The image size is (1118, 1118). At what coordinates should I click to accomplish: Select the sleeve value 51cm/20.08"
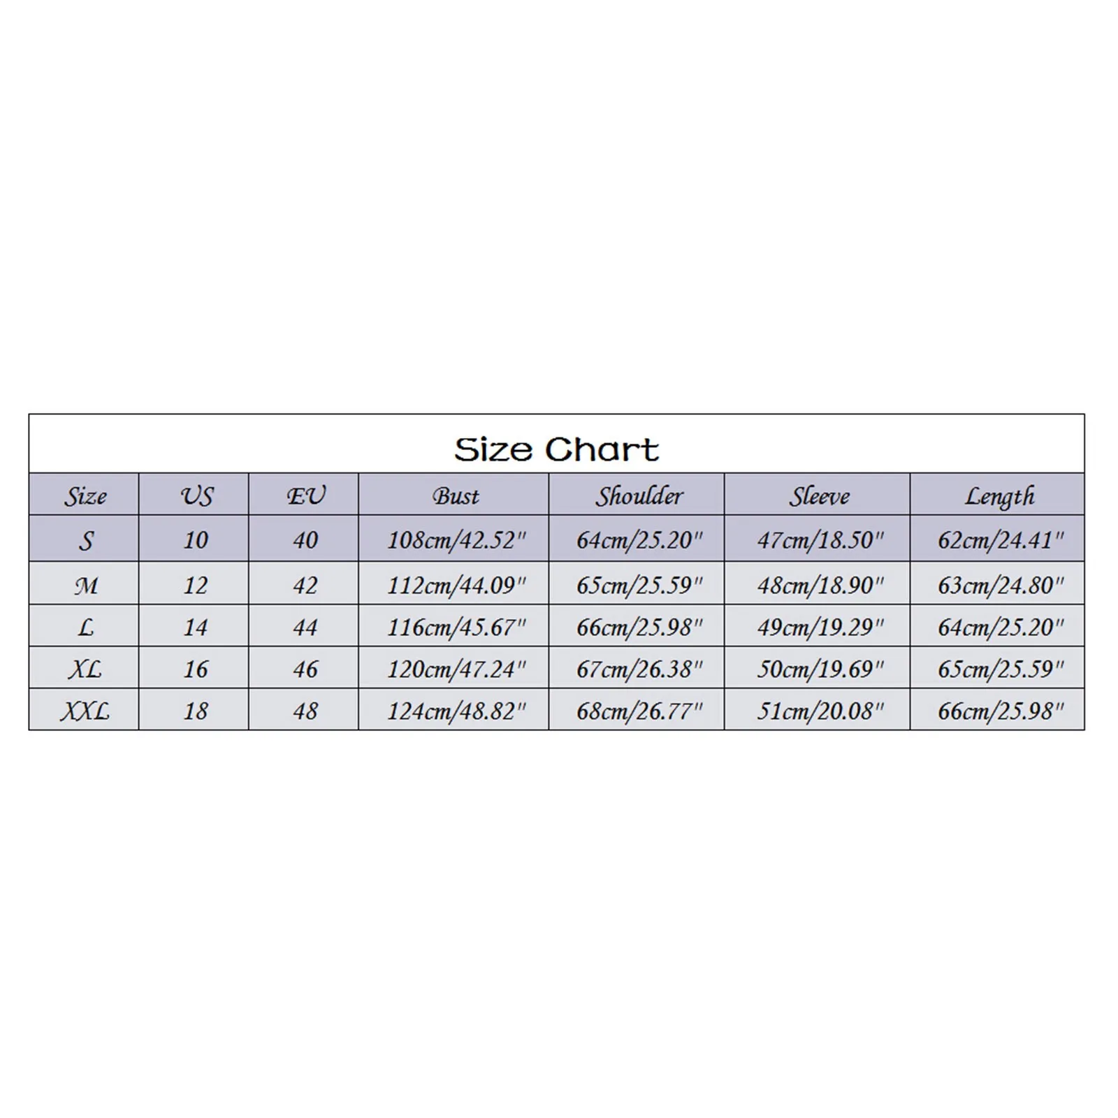coord(820,711)
